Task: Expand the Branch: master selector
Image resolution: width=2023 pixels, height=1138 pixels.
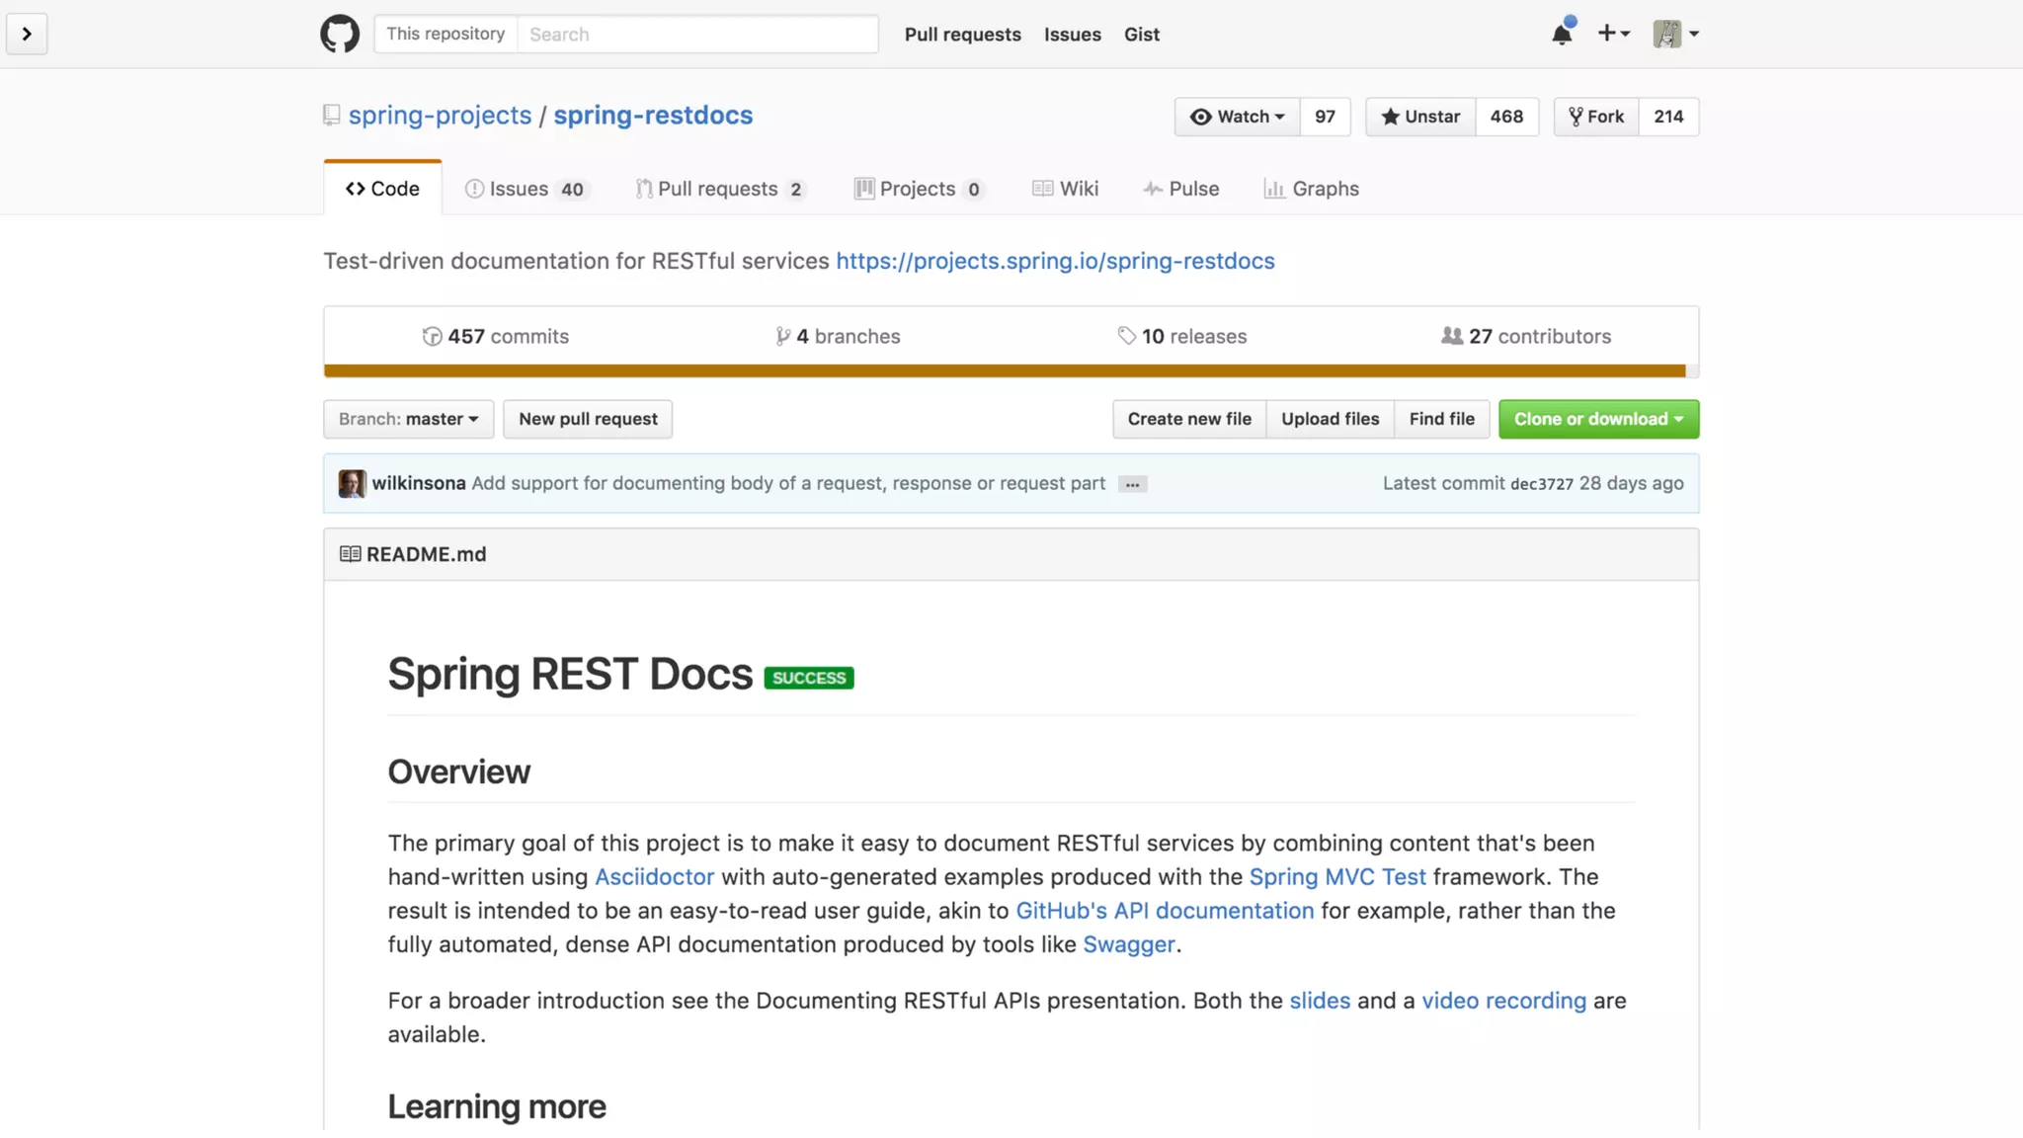Action: (x=408, y=419)
